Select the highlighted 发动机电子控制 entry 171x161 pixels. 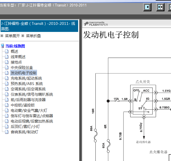(23, 73)
